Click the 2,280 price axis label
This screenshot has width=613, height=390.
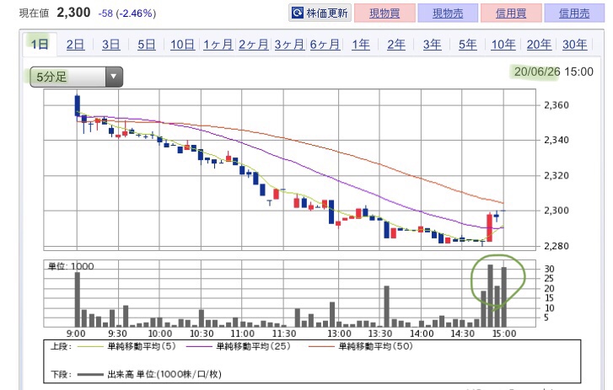[x=557, y=246]
